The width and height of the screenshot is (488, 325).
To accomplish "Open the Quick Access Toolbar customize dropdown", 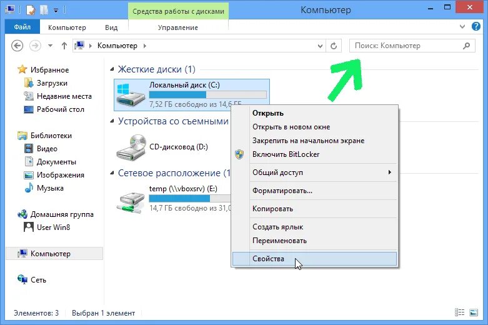I will pos(56,10).
